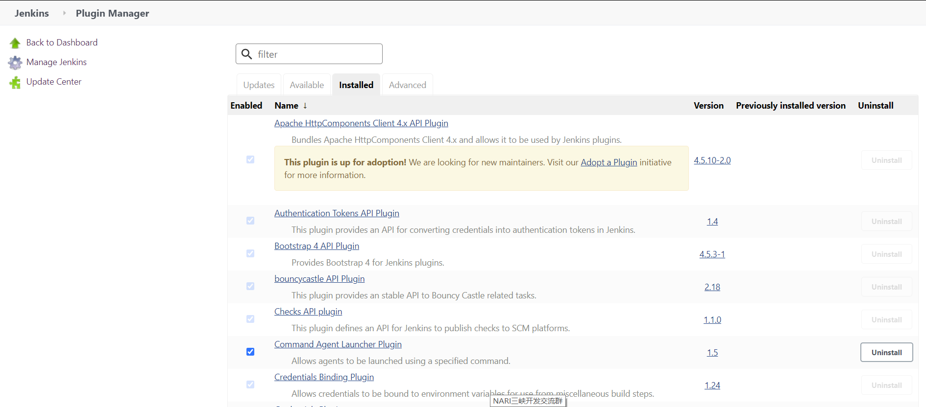Open Authentication Tokens API Plugin link
Image resolution: width=926 pixels, height=407 pixels.
click(x=337, y=213)
